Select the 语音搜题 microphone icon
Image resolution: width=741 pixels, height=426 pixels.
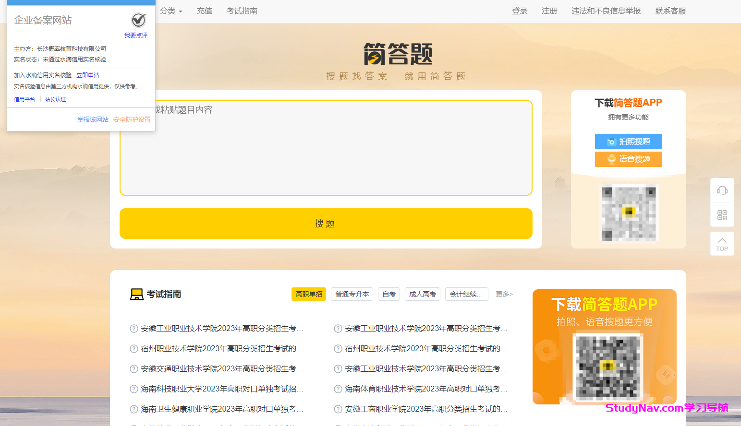tap(612, 159)
